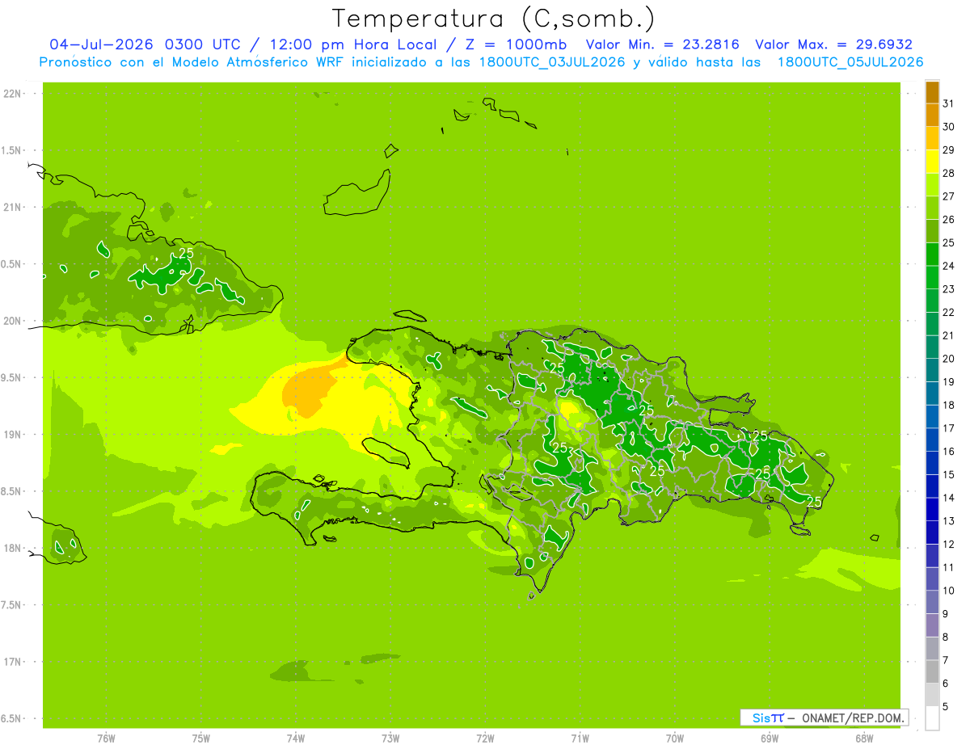
Task: Pick the lime swatch between 27 and 28
Action: pos(932,184)
